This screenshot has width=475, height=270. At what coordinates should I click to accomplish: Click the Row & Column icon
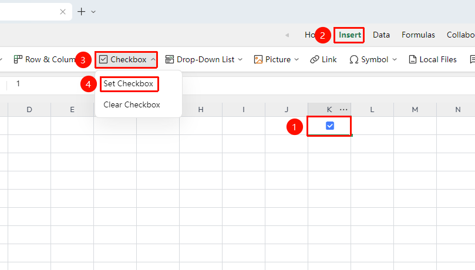[18, 59]
